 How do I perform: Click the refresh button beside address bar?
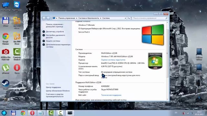(129, 18)
